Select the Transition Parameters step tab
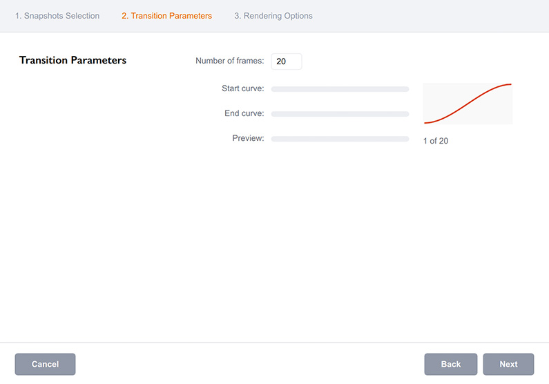Image resolution: width=549 pixels, height=384 pixels. 166,16
